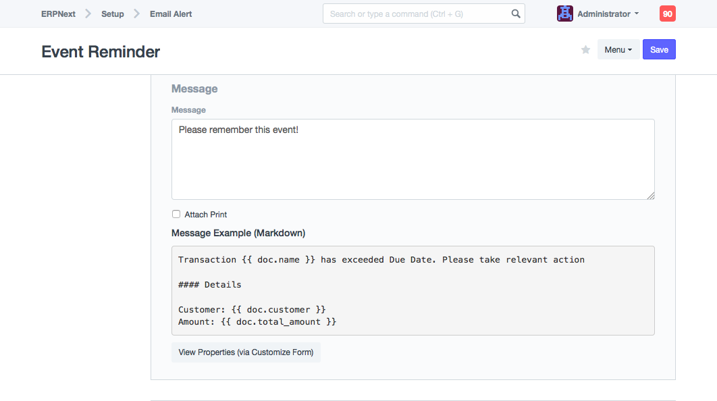Navigate to the Setup breadcrumb
Viewport: 717px width, 401px height.
click(113, 14)
